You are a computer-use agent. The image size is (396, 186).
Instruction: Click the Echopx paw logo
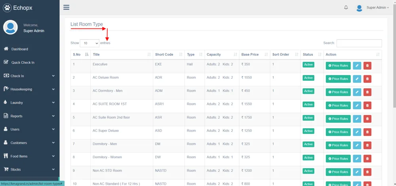(x=7, y=8)
